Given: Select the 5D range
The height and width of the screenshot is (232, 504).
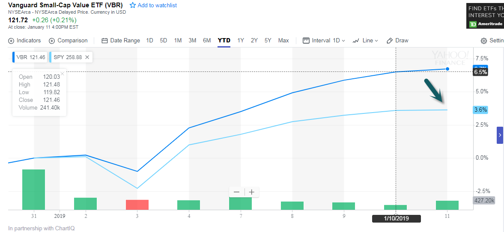Looking at the screenshot, I should pos(164,41).
